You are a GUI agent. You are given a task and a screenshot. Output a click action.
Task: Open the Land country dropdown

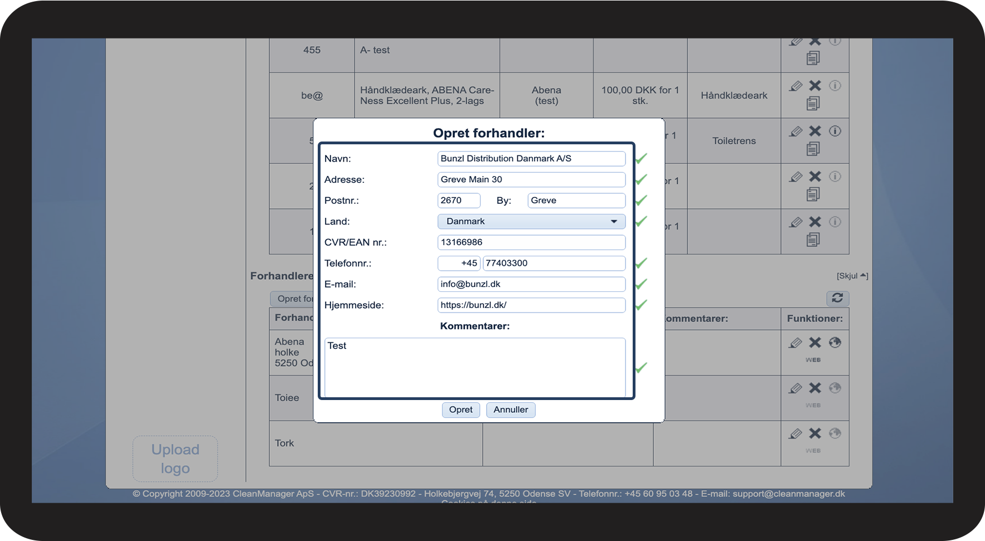click(x=531, y=221)
